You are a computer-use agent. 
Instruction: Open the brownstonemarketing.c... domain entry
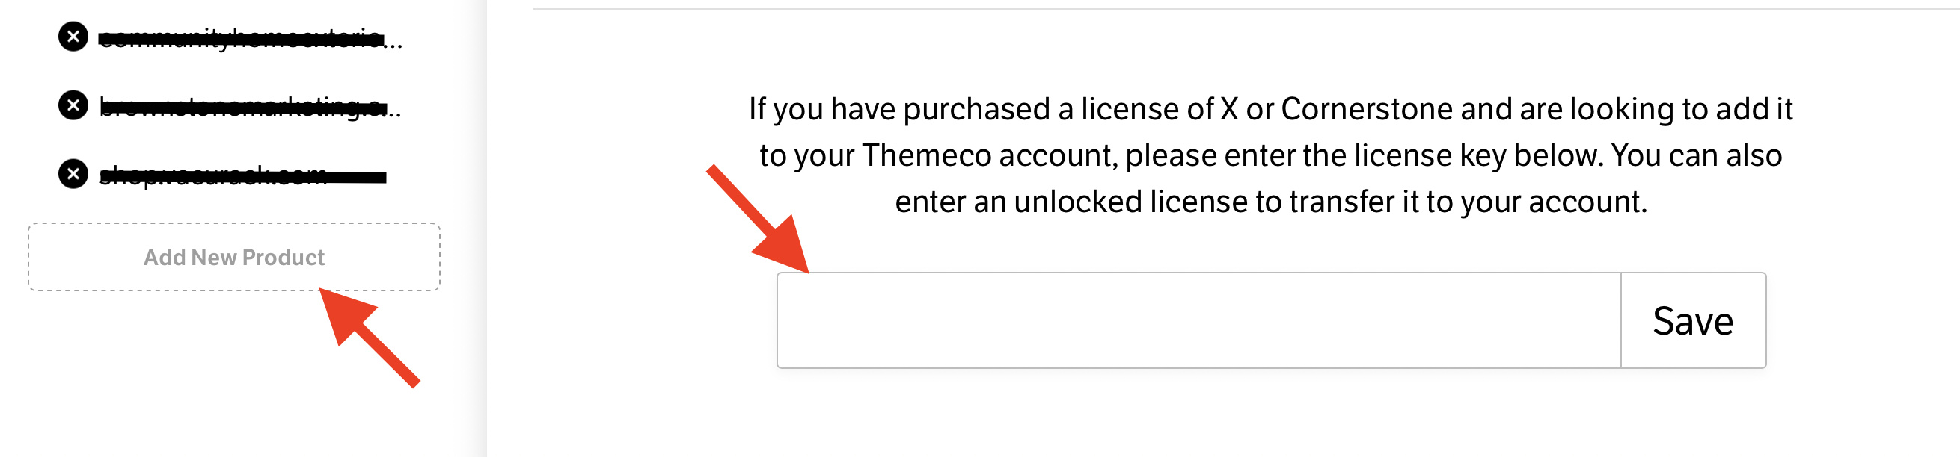pyautogui.click(x=240, y=106)
